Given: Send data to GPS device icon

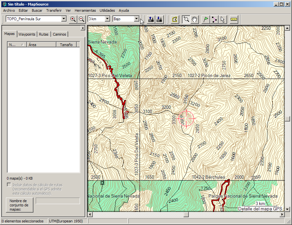Looking at the screenshot, I should [x=151, y=19].
